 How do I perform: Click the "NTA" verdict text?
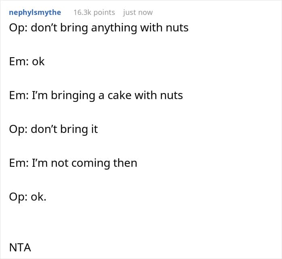point(20,247)
